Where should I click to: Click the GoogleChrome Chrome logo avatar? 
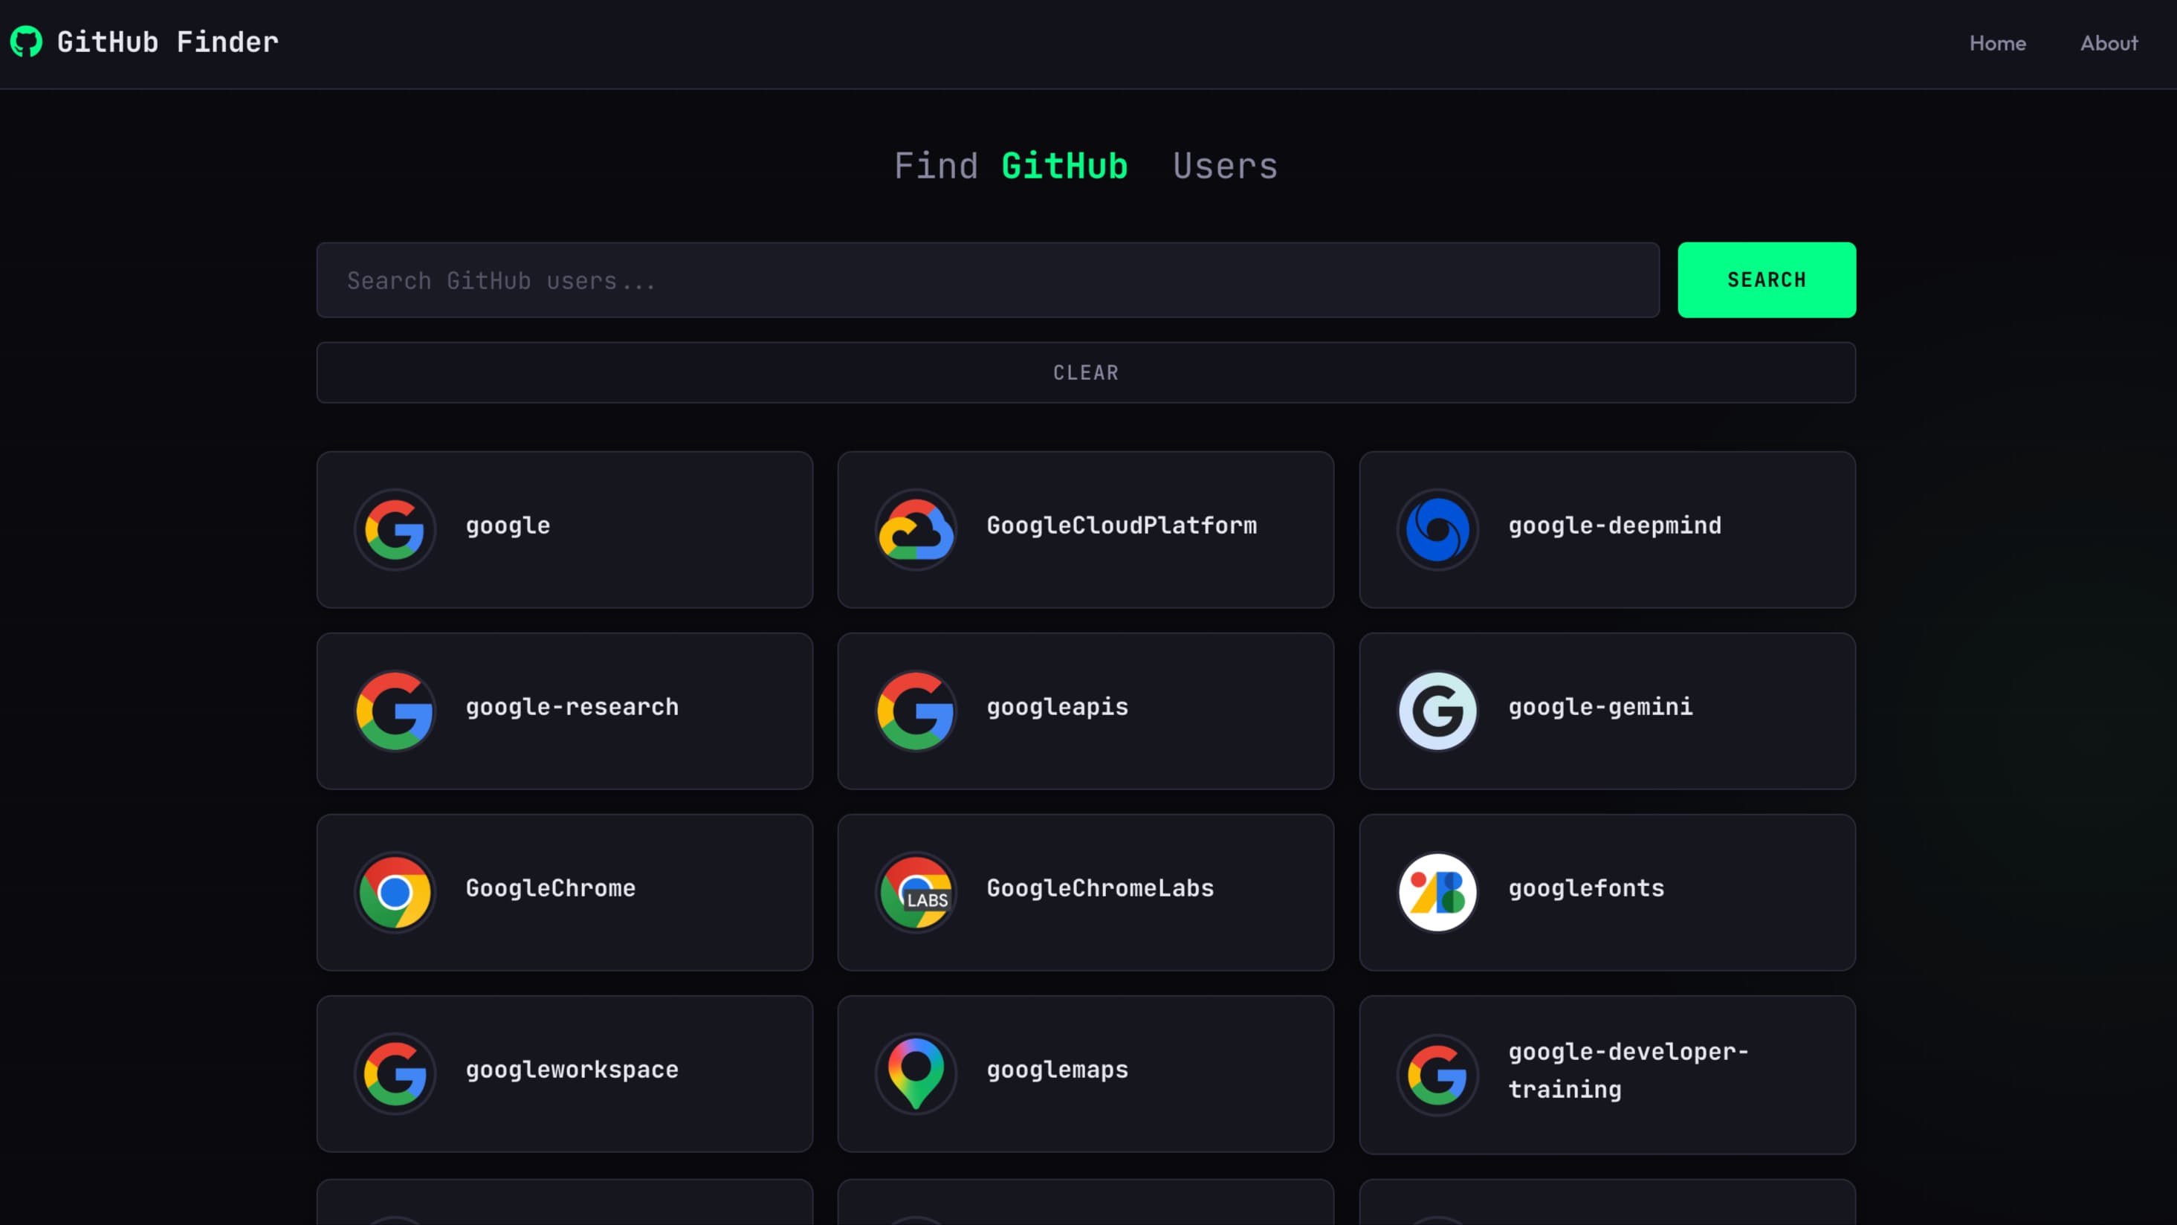(x=395, y=893)
